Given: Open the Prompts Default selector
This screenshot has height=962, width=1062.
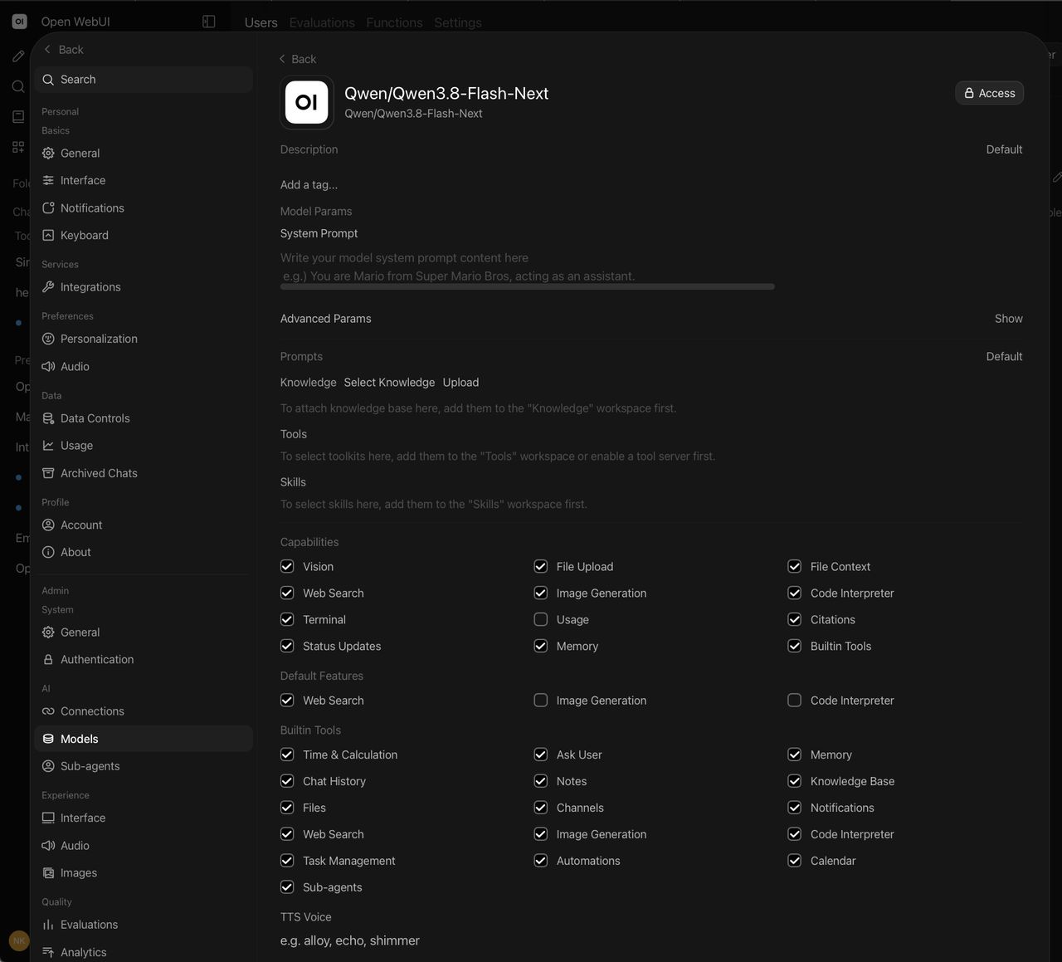Looking at the screenshot, I should [1004, 356].
